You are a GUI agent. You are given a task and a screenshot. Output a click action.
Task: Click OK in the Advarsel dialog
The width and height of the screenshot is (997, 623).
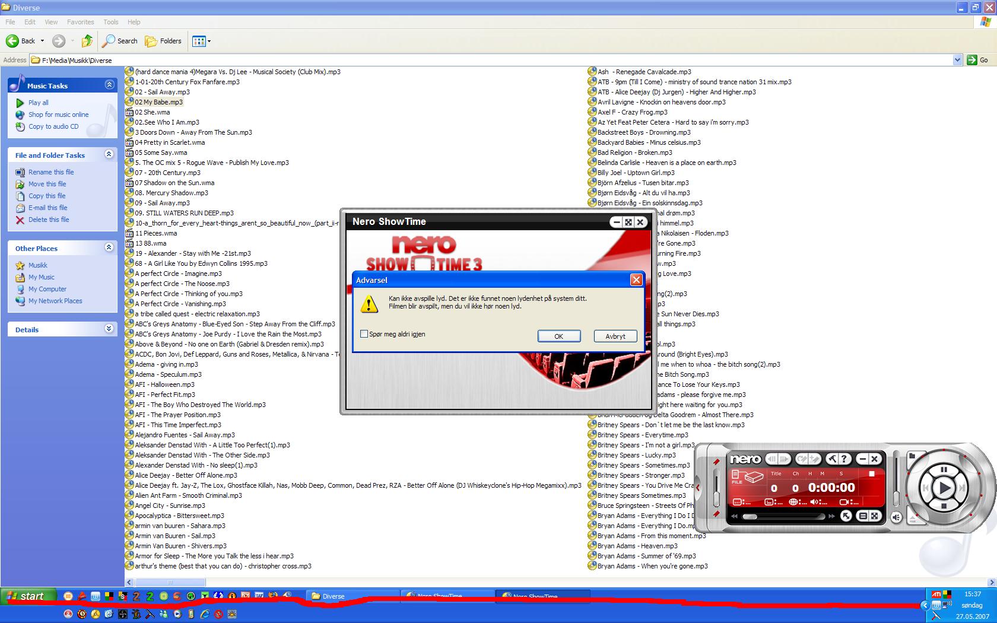point(558,336)
